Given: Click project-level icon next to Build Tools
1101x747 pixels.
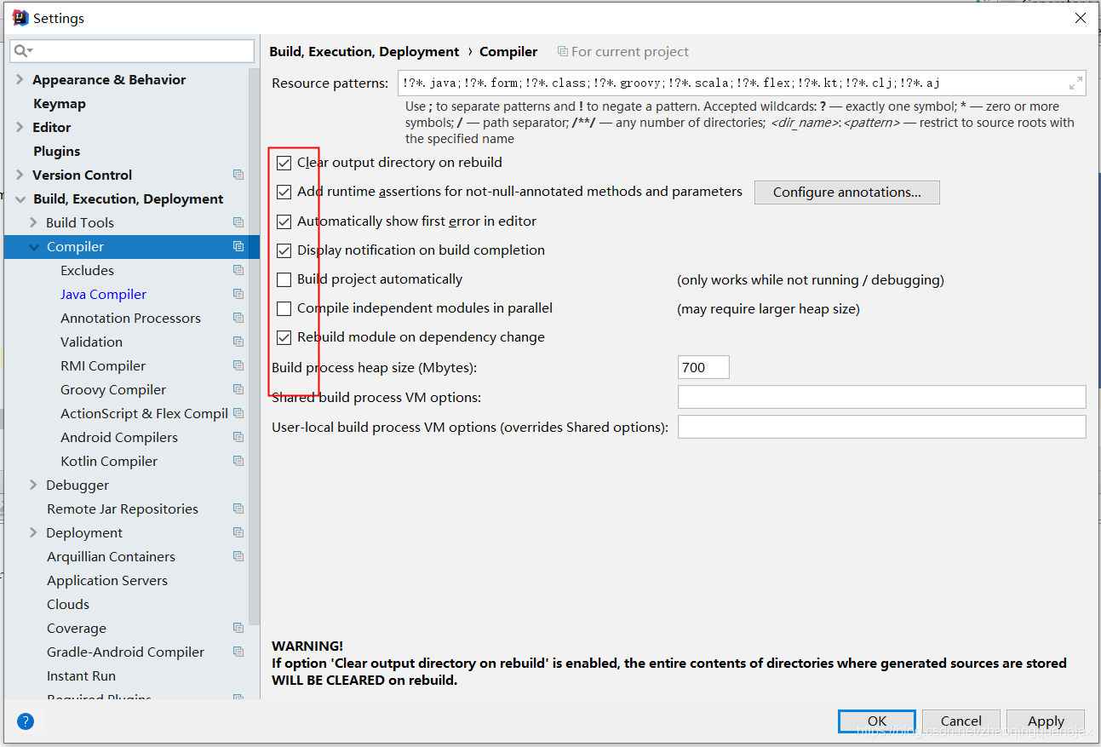Looking at the screenshot, I should [238, 222].
